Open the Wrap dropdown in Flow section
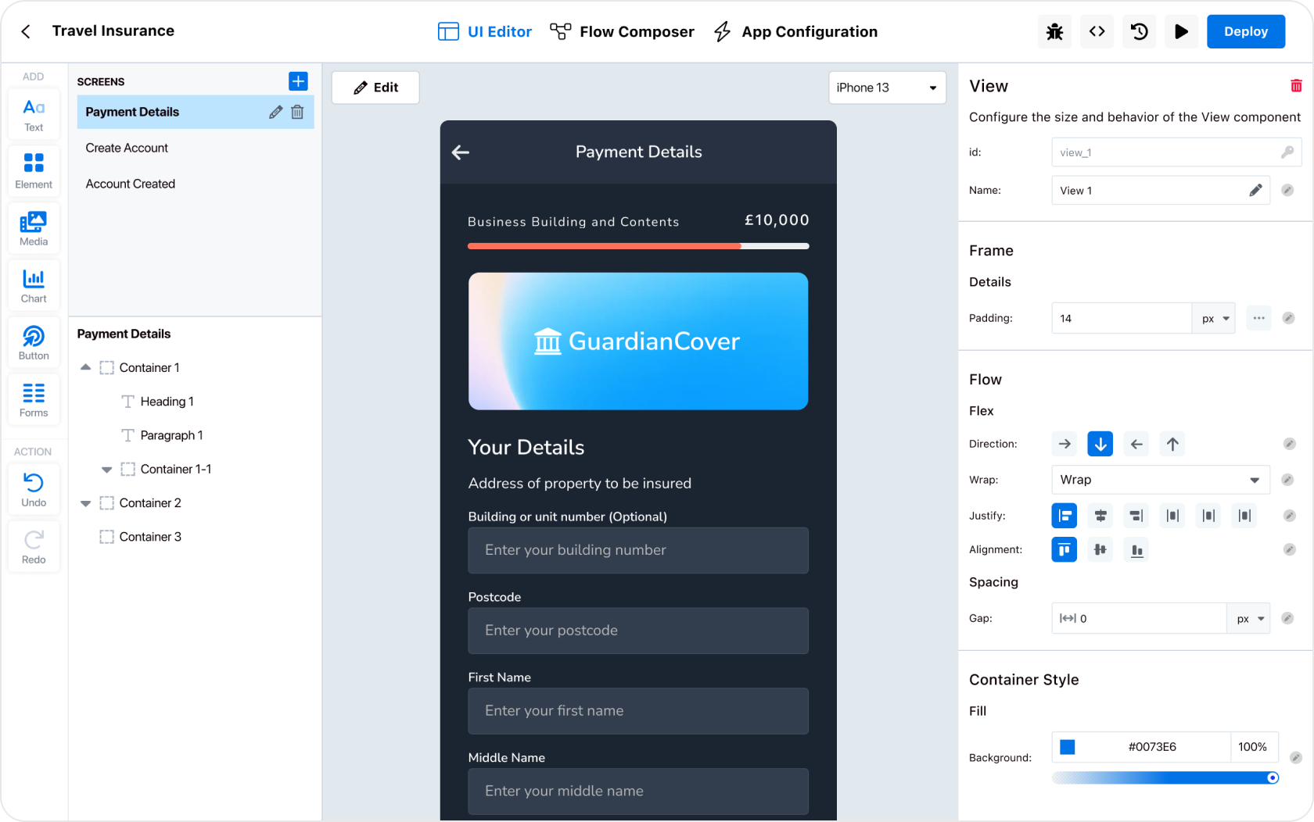Image resolution: width=1314 pixels, height=822 pixels. point(1160,480)
